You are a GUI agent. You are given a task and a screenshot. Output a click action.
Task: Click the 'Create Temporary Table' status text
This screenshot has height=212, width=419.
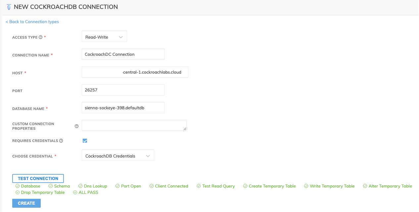(x=272, y=186)
